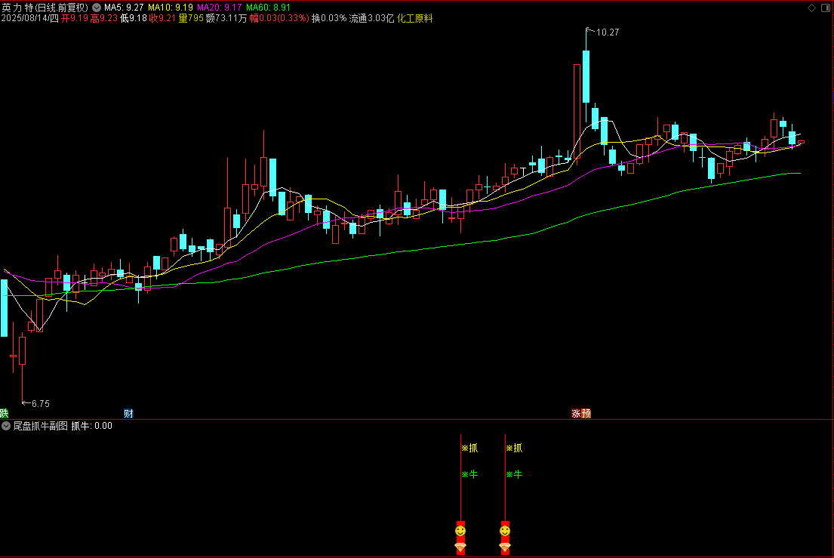Select the later green ※牛 signal label
Screen dimensions: 834x558
514,474
